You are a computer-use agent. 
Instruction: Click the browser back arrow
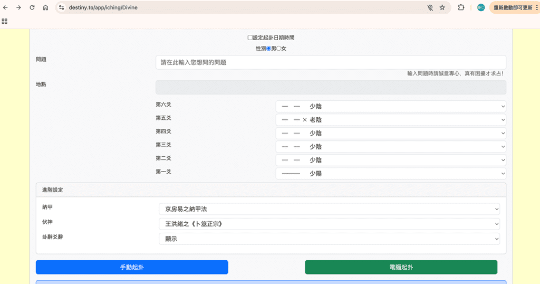tap(5, 8)
